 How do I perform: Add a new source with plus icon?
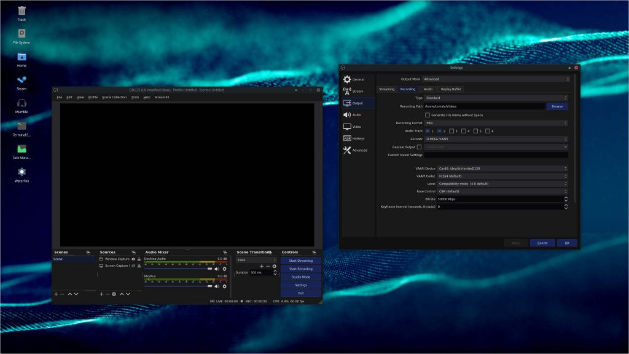point(102,294)
